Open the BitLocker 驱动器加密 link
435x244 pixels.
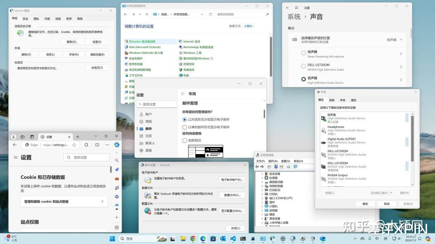pyautogui.click(x=142, y=41)
